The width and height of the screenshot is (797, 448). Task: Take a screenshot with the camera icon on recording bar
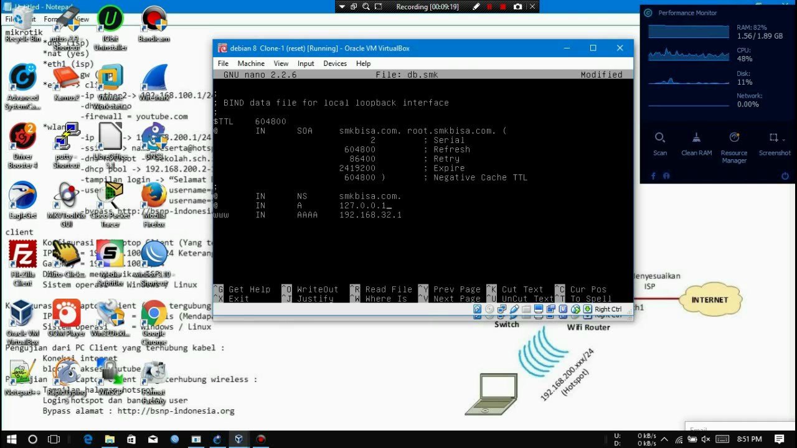[518, 7]
